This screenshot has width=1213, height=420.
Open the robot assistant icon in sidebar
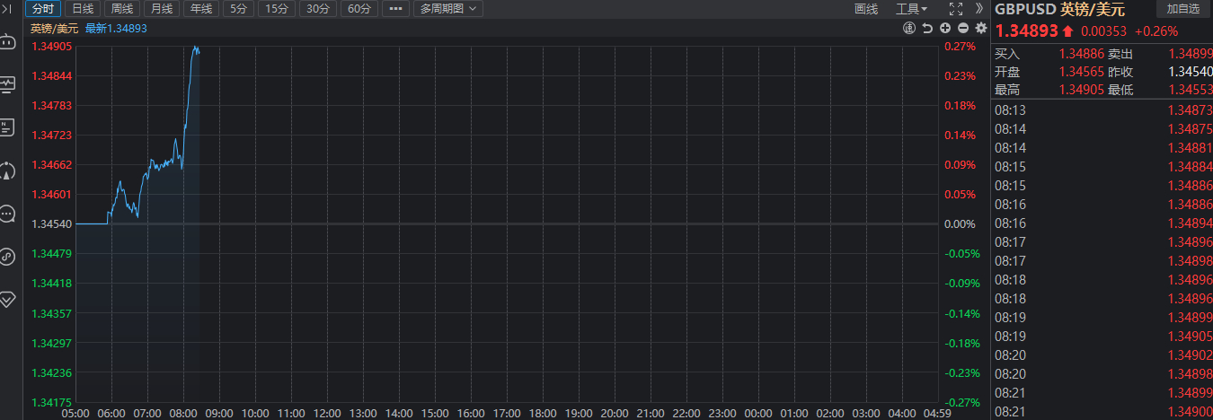point(7,41)
